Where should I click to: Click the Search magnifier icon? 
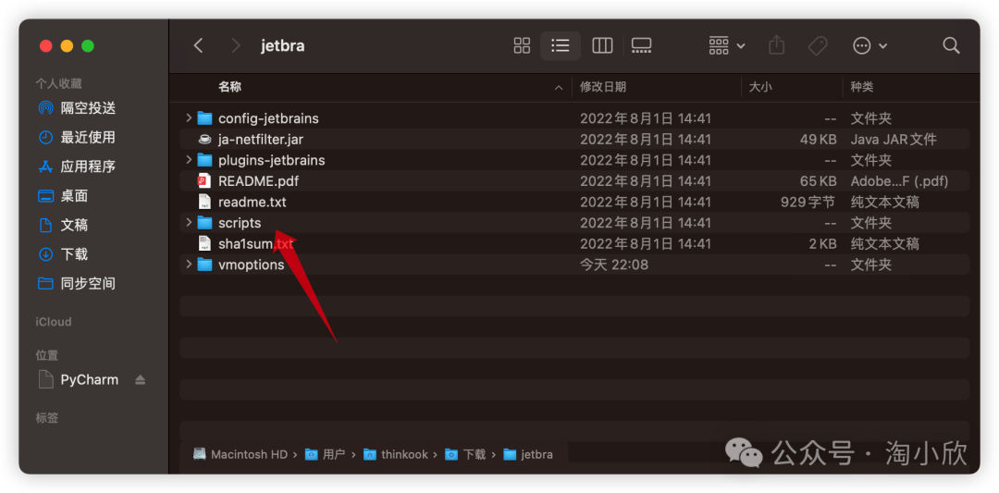click(951, 46)
